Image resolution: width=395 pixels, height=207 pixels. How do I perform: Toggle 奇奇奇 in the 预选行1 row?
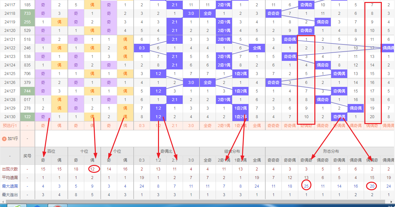(273, 125)
